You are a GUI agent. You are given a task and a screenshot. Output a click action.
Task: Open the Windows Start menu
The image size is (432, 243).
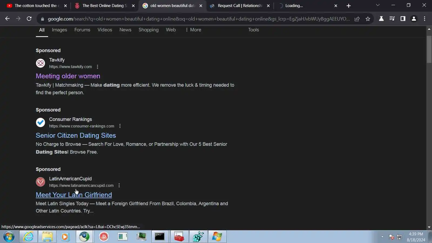click(x=9, y=237)
